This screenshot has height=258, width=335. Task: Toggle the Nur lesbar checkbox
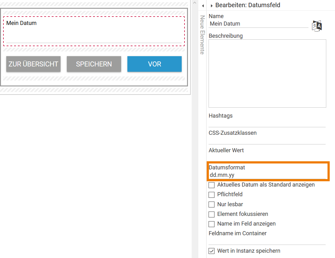click(x=212, y=205)
